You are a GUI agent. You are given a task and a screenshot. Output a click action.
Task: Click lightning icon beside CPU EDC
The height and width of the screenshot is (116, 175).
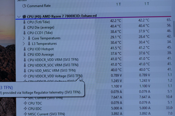(25, 109)
